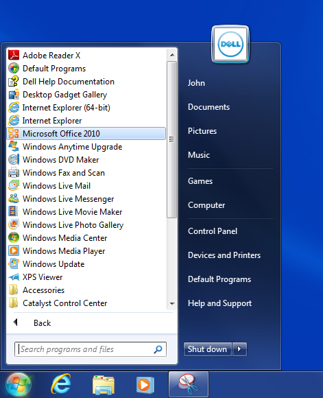Screen dimensions: 323x398
Task: Click the Windows Fax and Scan icon
Action: pos(14,173)
